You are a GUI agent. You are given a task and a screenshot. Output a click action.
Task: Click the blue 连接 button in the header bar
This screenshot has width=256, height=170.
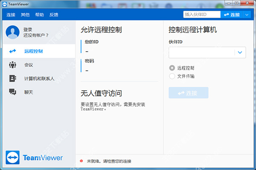click(232, 14)
